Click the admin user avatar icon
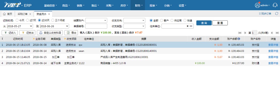The height and width of the screenshot is (100, 280). 257,5
